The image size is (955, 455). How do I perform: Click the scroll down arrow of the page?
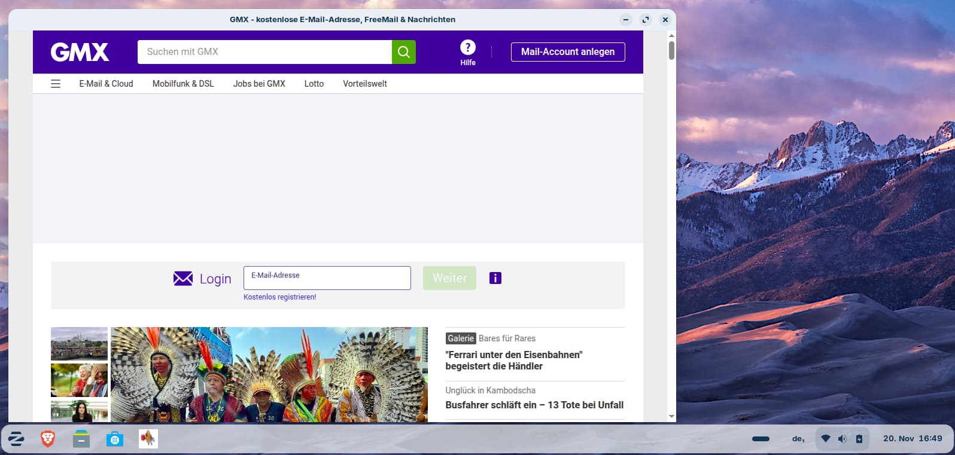click(671, 416)
